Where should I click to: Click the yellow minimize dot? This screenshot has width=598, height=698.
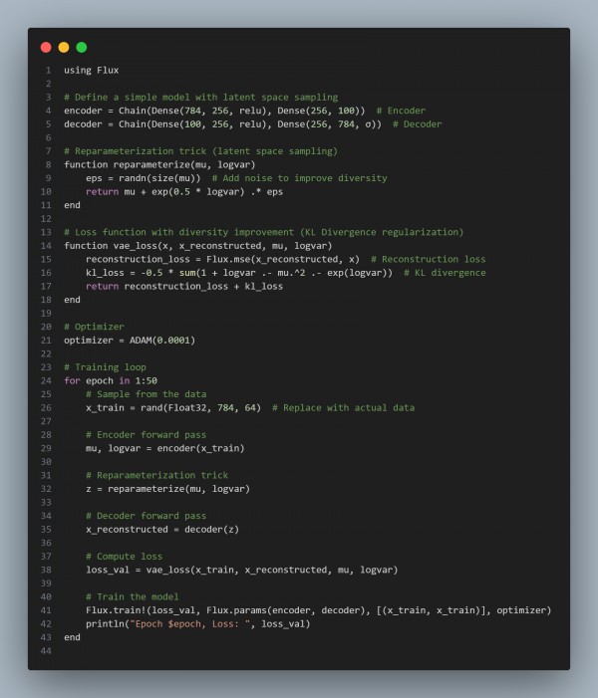click(x=64, y=47)
